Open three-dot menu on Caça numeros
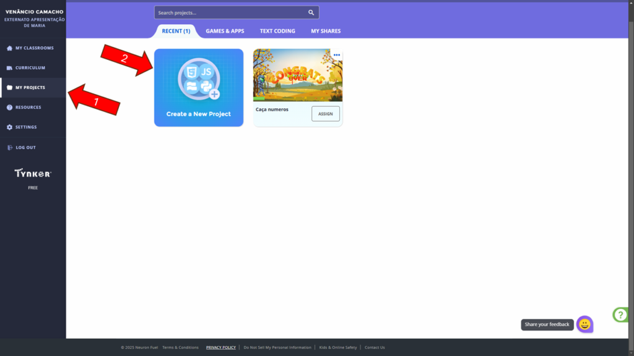634x356 pixels. point(337,55)
